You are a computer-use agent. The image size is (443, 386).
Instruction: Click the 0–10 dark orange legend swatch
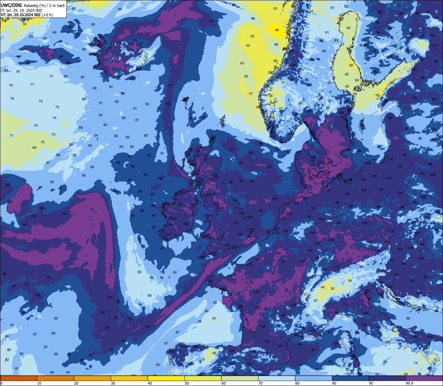point(19,378)
